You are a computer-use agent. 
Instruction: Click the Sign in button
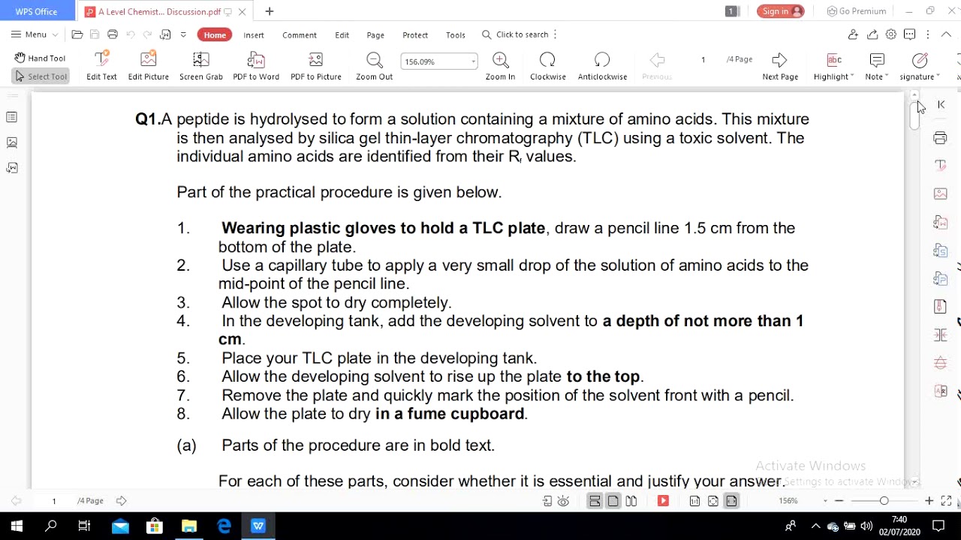click(781, 11)
